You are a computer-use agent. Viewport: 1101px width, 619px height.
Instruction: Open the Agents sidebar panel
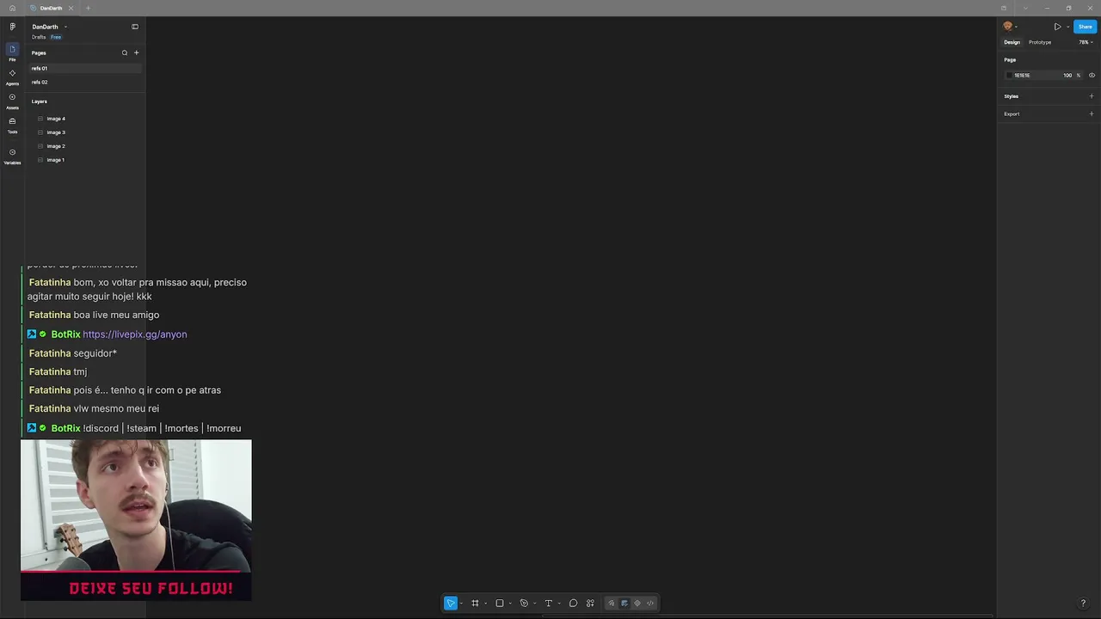point(12,77)
